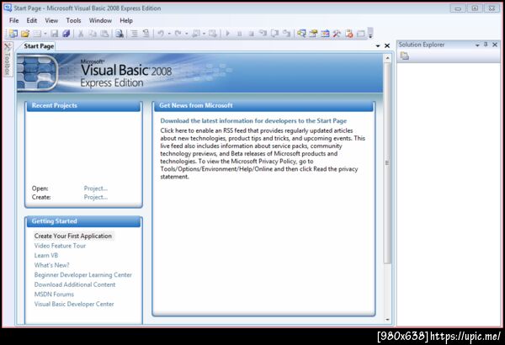Click the Find toolbar icon
The image size is (505, 345).
(120, 33)
